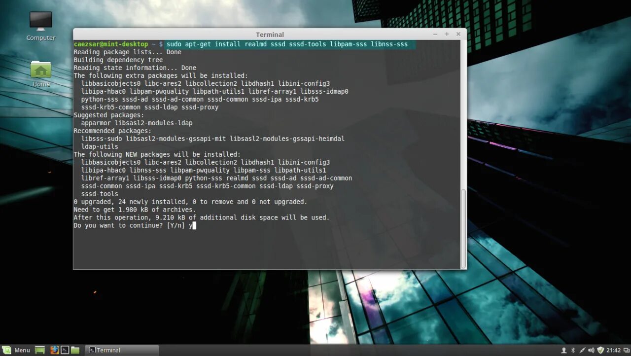
Task: Click 'The following extra packages will be installed:' line
Action: 161,76
